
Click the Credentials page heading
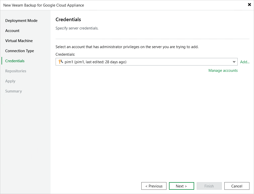(x=68, y=19)
